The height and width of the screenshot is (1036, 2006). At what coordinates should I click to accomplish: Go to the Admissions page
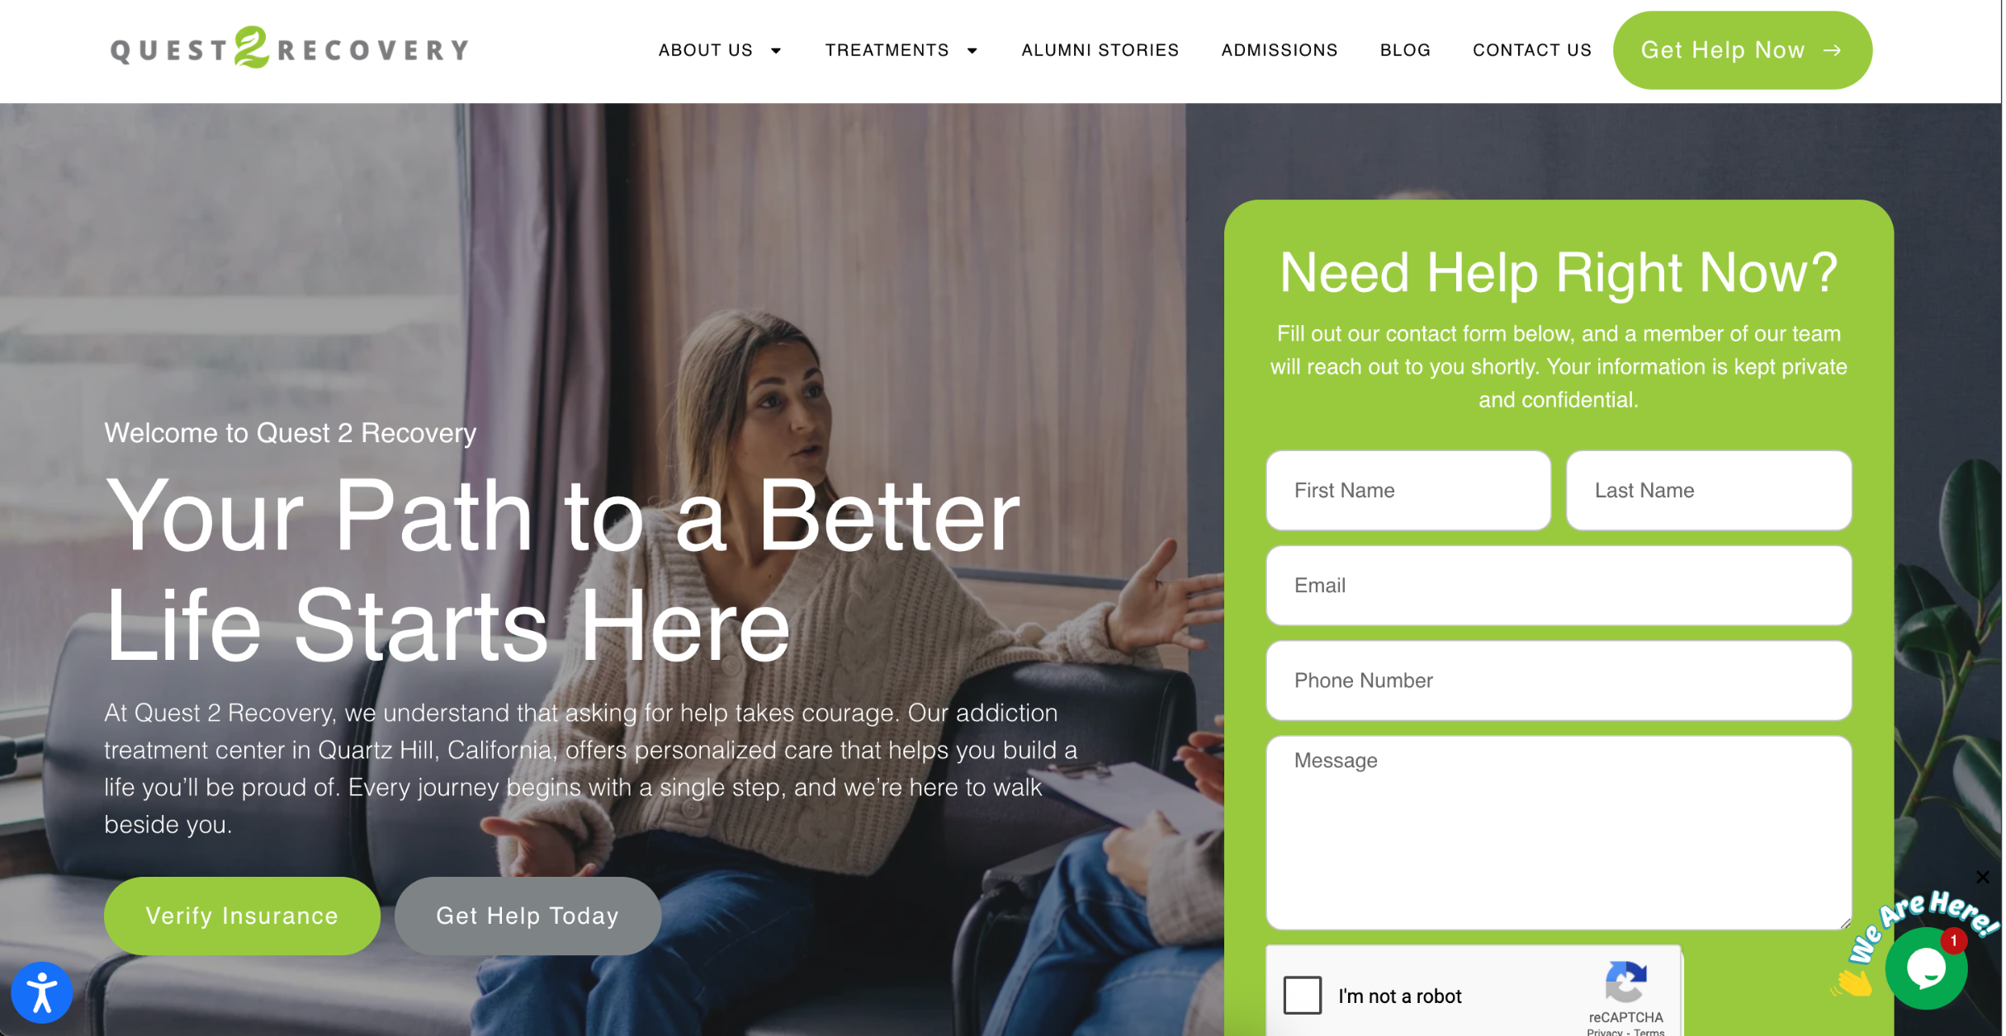(1280, 50)
